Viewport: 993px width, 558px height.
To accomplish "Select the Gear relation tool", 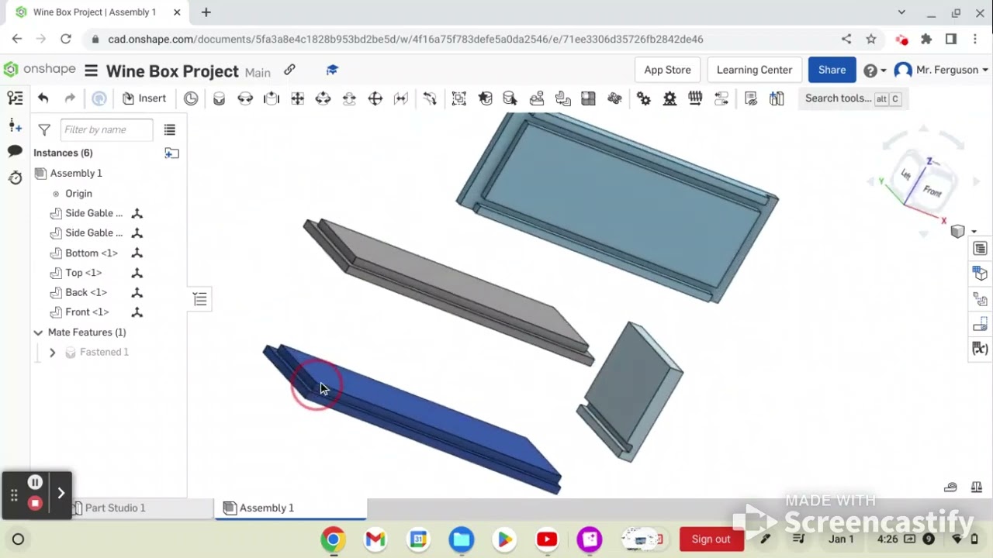I will tap(644, 98).
